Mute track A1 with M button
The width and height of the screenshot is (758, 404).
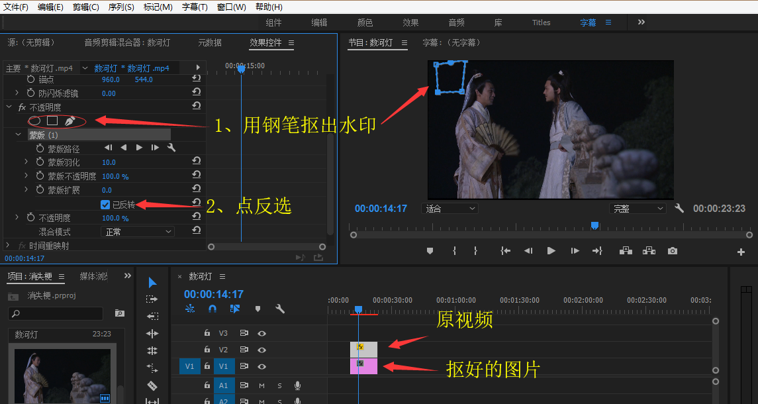click(x=261, y=385)
